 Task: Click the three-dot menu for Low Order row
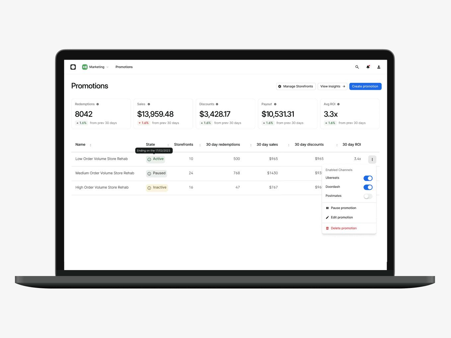point(372,159)
